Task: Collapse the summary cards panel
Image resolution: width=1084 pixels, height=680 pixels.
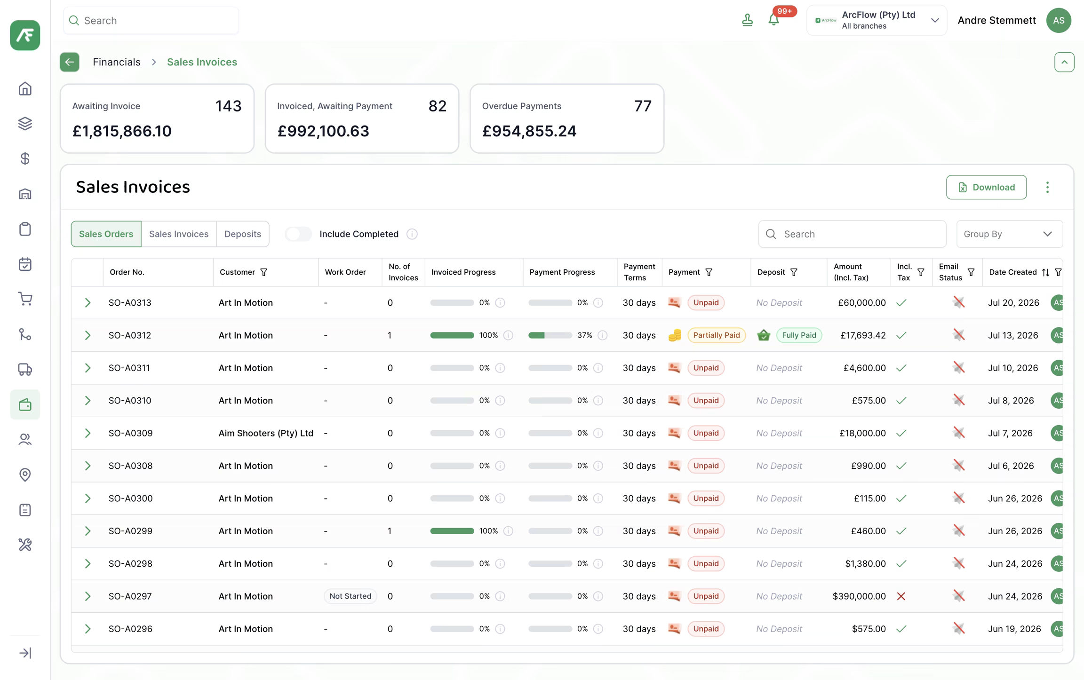Action: coord(1064,62)
